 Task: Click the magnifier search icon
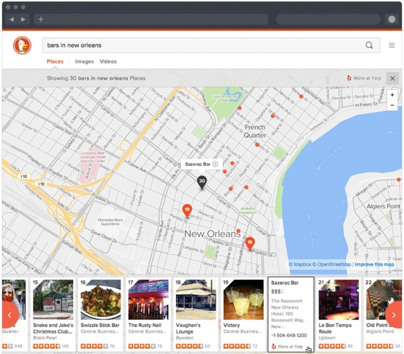[x=369, y=45]
